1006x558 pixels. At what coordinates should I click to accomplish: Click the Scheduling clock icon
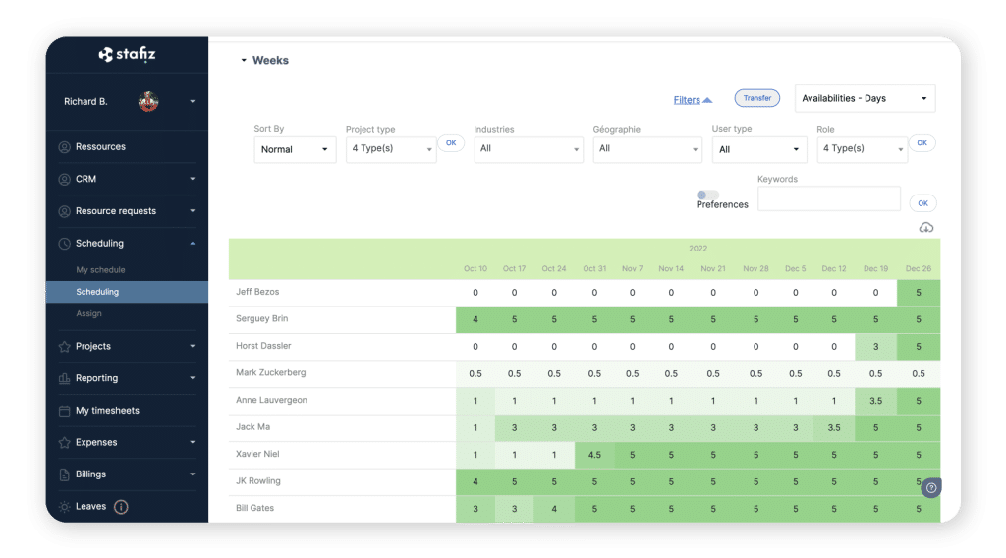[64, 243]
